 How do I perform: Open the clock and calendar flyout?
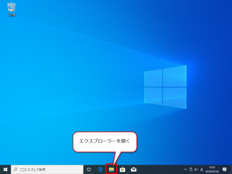[212, 170]
